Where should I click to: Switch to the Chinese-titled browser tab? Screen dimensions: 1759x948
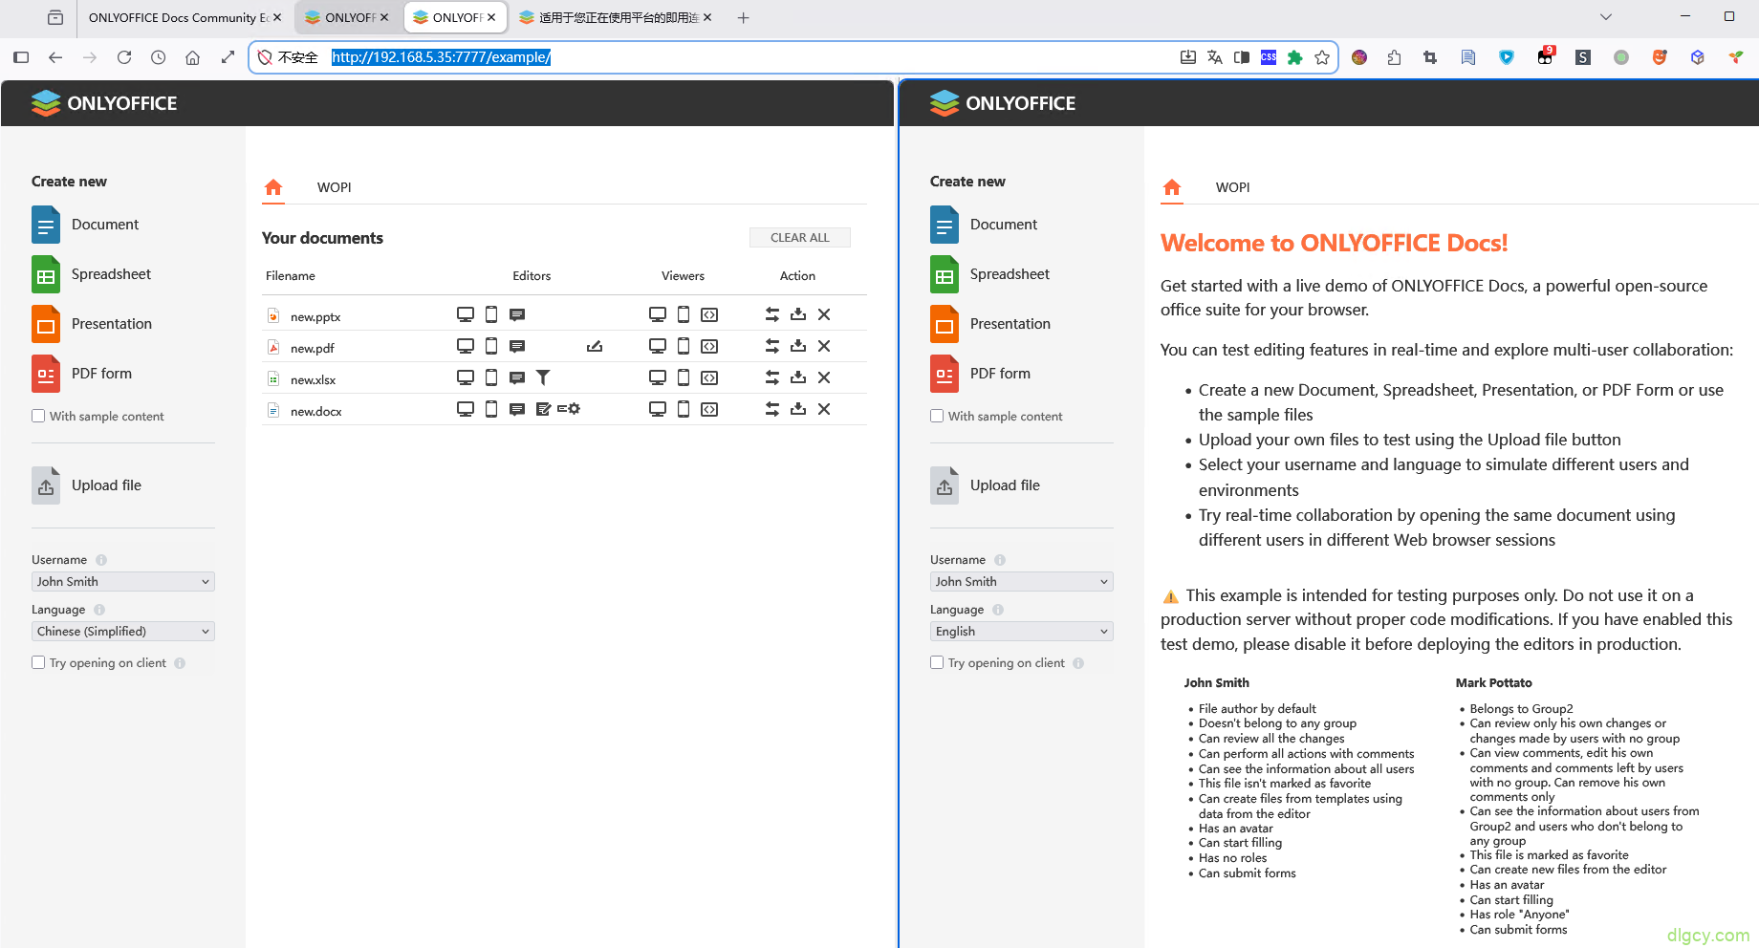(x=619, y=17)
